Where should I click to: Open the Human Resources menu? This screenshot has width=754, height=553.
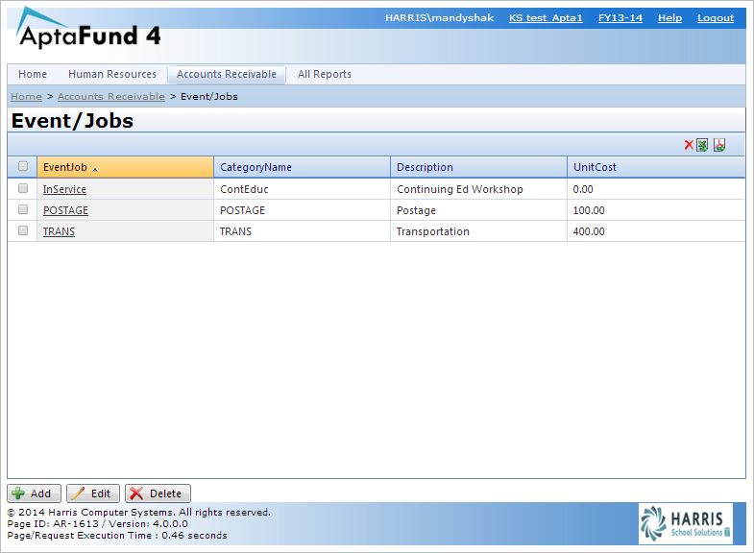(111, 74)
